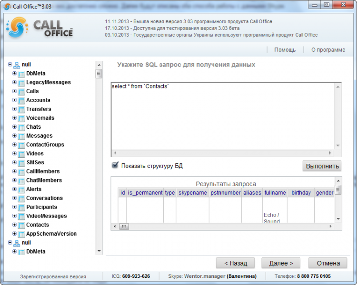
Task: Click the Accounts table icon
Action: (x=21, y=100)
